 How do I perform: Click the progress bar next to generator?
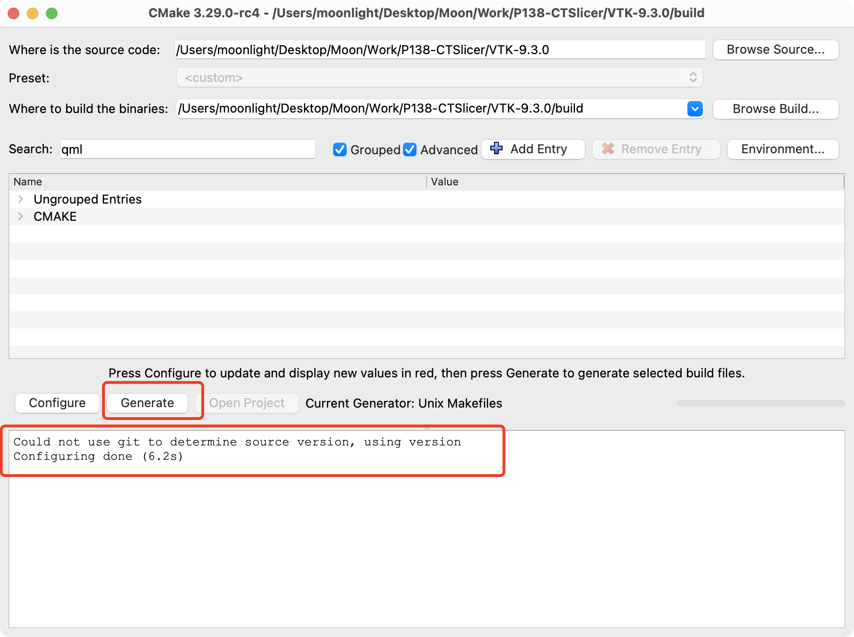(x=760, y=403)
